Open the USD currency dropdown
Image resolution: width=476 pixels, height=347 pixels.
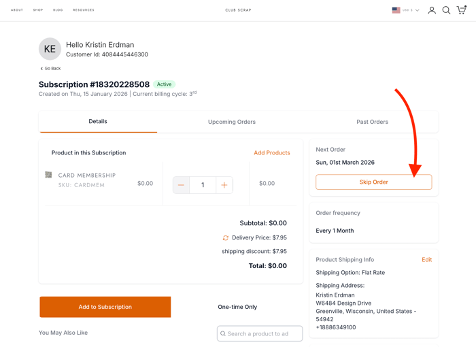pyautogui.click(x=406, y=10)
